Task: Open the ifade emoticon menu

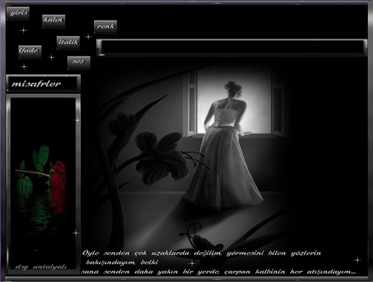Action: [29, 50]
